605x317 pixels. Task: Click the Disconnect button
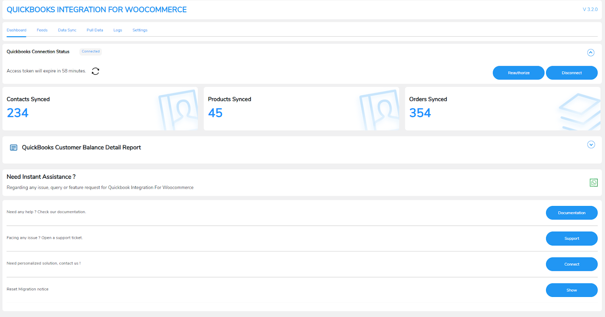(x=571, y=73)
